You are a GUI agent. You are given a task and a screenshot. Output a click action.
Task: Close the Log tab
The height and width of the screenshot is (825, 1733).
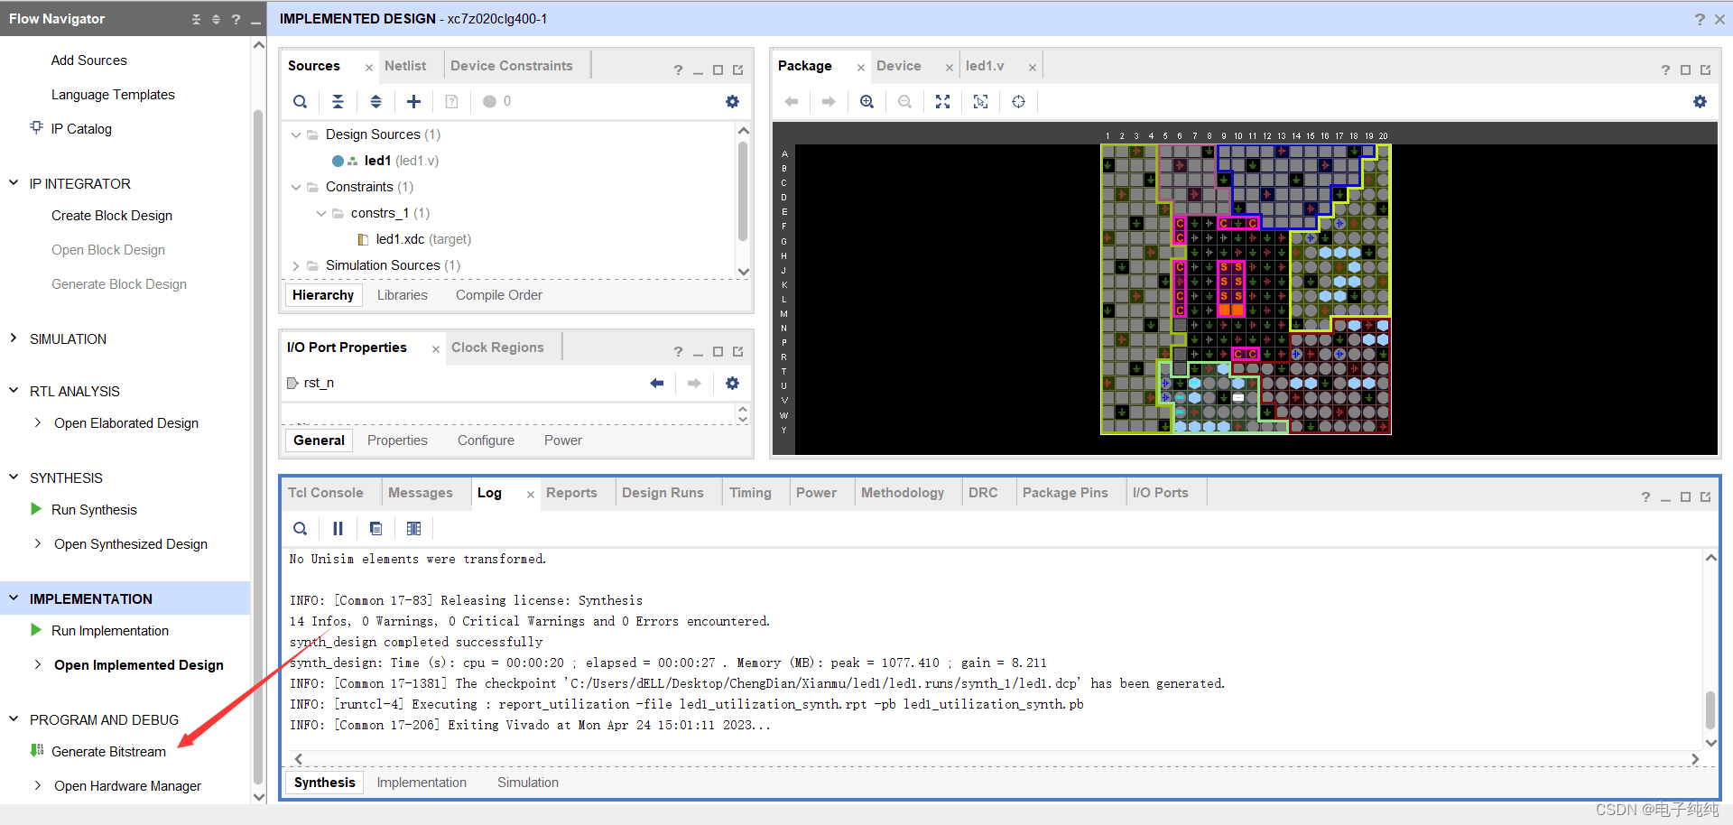[530, 495]
